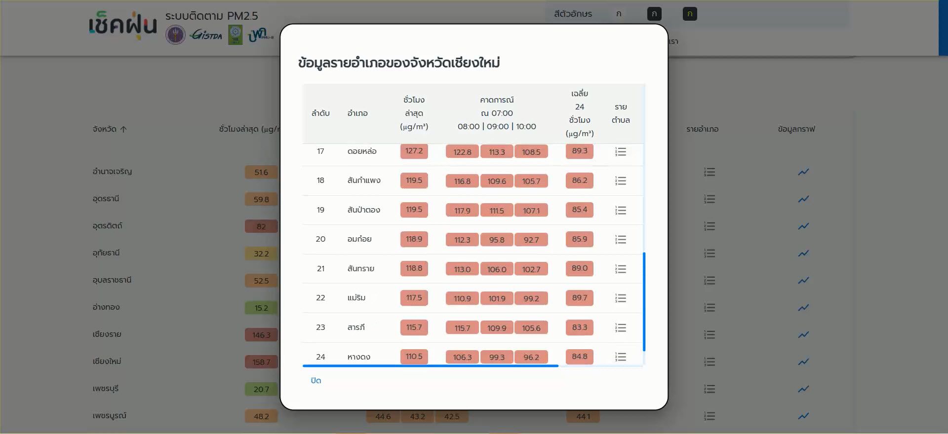Expand sub-district list for สารภี

(621, 328)
